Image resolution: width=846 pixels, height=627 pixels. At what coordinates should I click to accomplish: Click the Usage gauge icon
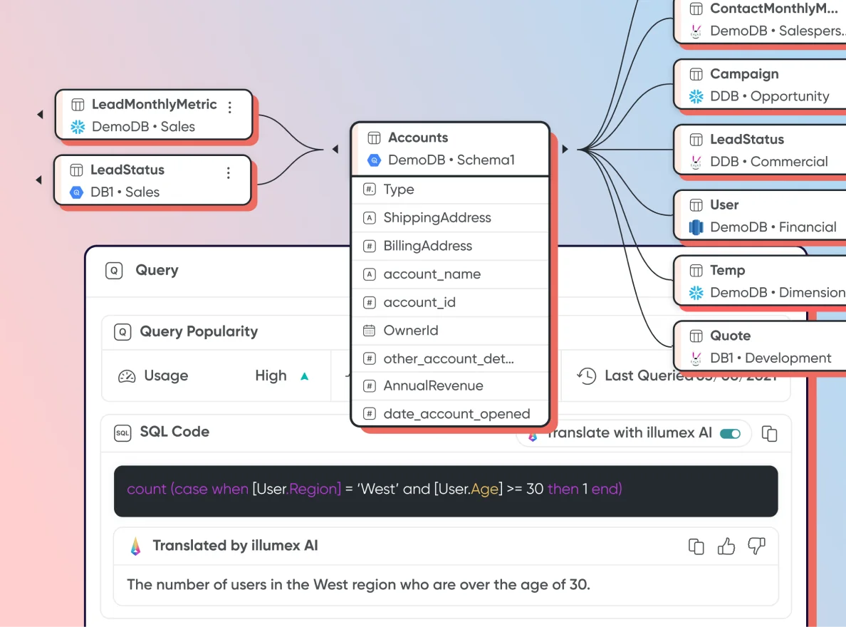coord(127,376)
